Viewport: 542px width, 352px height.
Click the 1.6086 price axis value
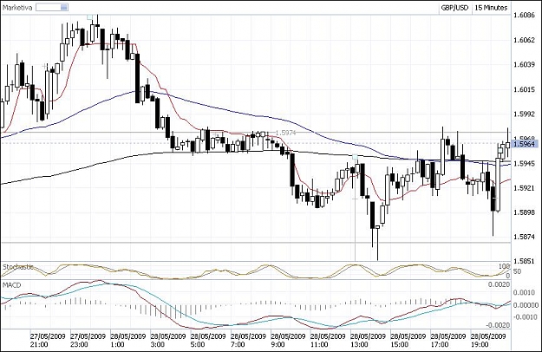click(524, 16)
